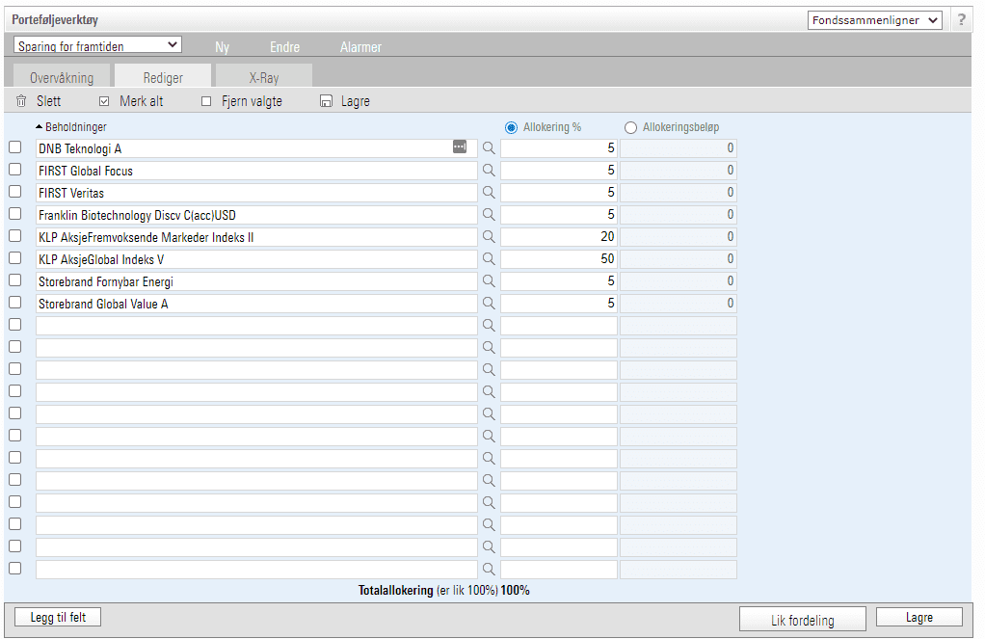Screen dimensions: 985x639
Task: Click the magnifier beside Storebrand Global Value A
Action: tap(488, 304)
